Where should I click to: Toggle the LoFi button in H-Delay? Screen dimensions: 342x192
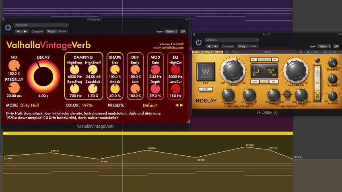tap(206, 89)
